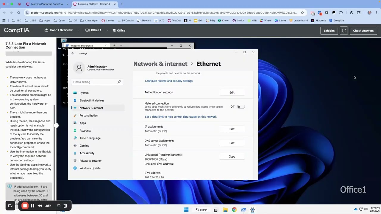Viewport: 381px width, 214px height.
Task: Click the volume icon in the system tray
Action: coord(366,209)
